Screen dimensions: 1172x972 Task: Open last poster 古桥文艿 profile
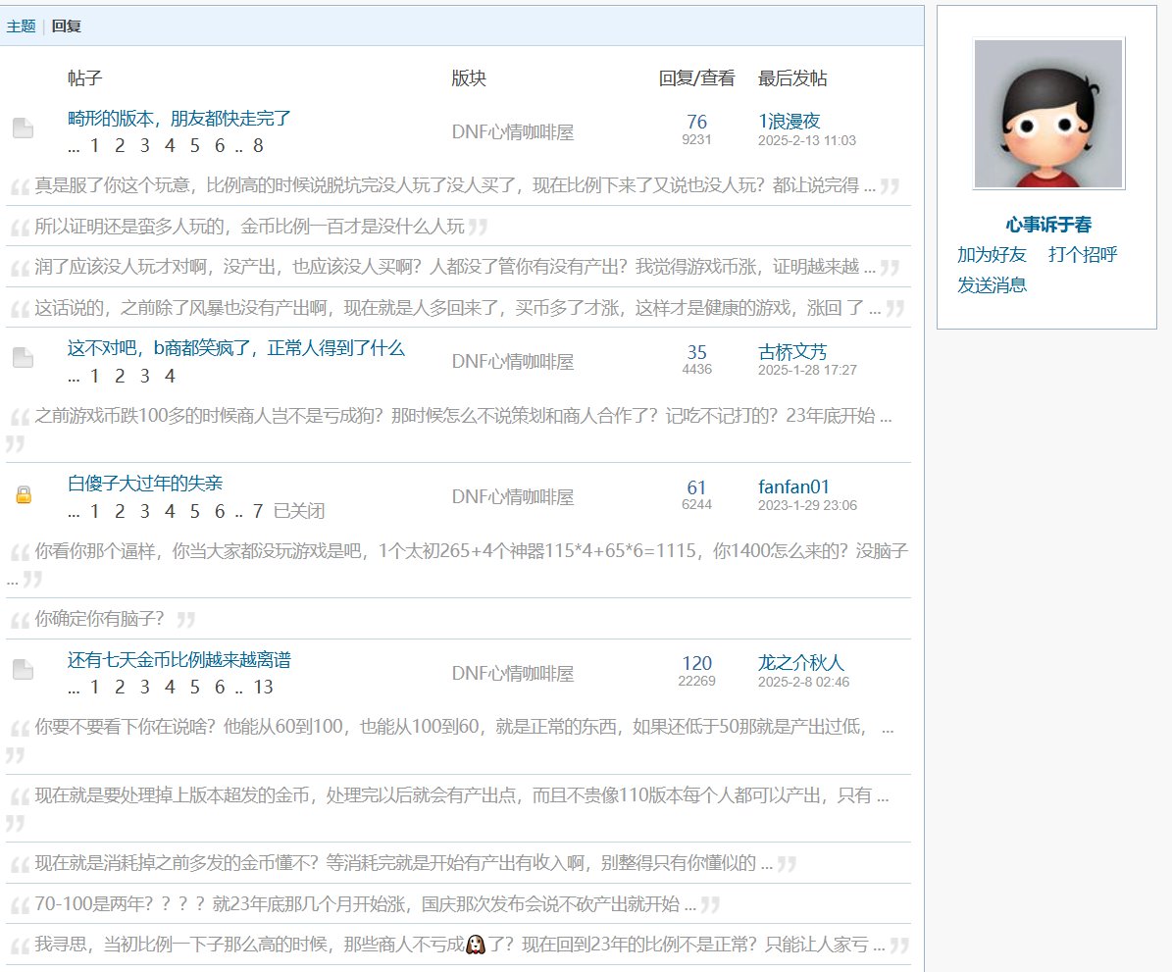coord(792,351)
